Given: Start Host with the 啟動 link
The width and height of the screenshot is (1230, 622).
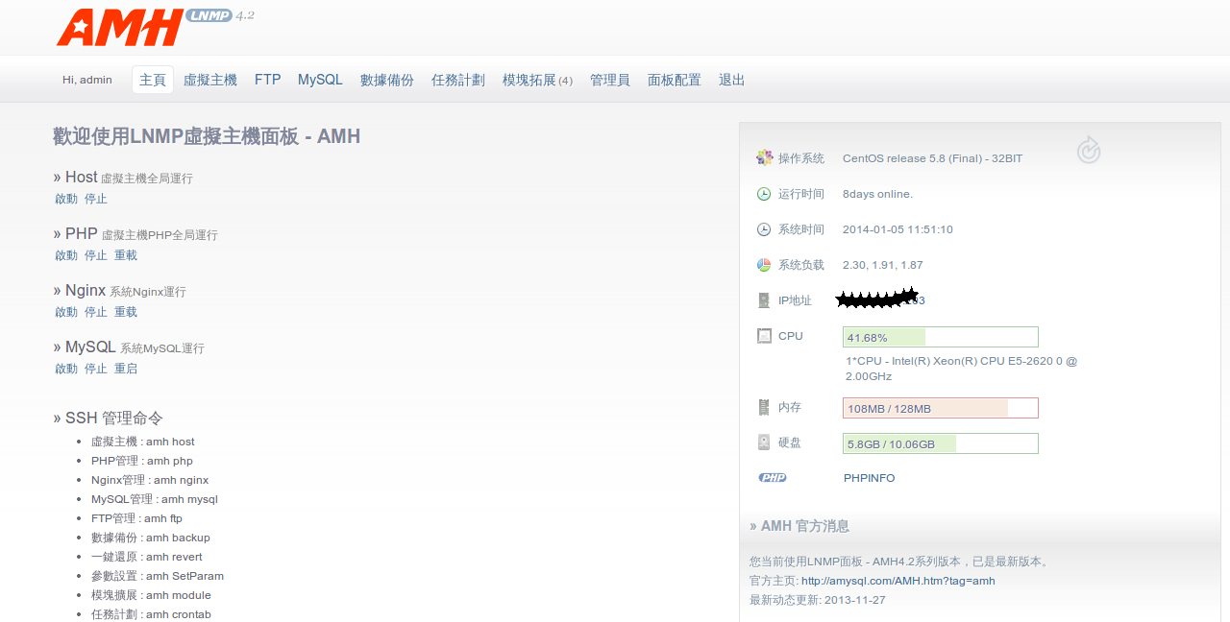Looking at the screenshot, I should click(66, 199).
